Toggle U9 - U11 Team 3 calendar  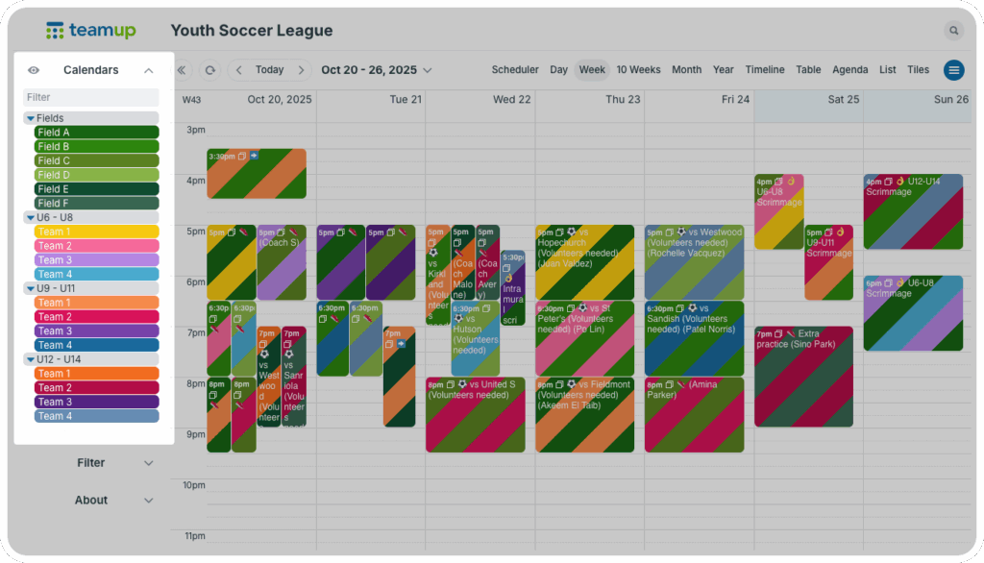click(96, 330)
